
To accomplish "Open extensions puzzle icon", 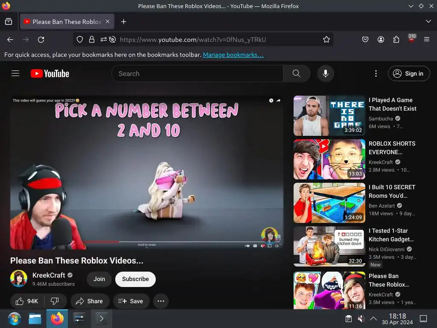I will (396, 40).
